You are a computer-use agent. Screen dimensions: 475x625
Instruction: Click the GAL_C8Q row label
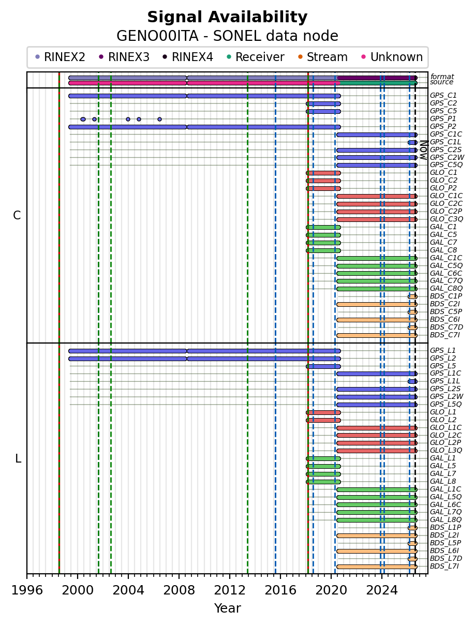coord(447,289)
